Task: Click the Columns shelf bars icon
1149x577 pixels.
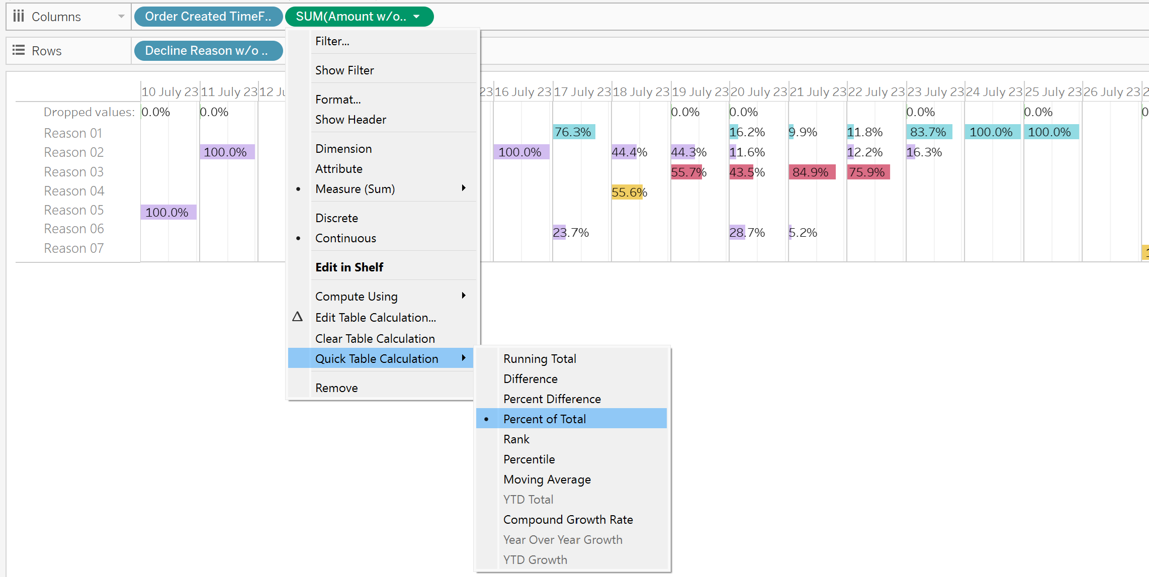Action: pyautogui.click(x=19, y=16)
